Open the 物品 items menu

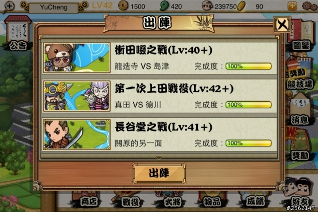click(x=212, y=200)
